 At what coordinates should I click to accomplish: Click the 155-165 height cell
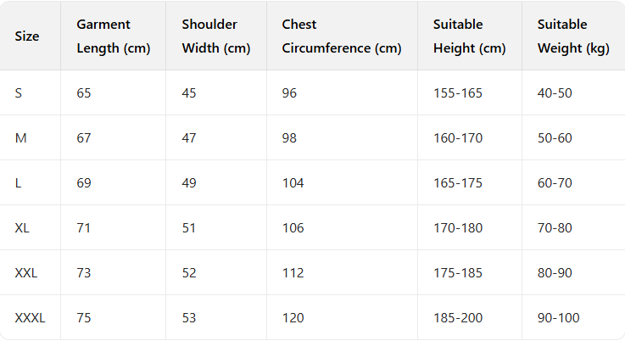click(x=457, y=93)
